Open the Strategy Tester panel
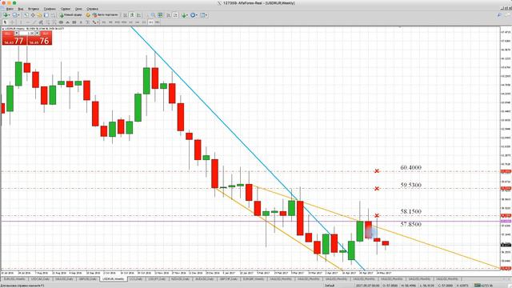The width and height of the screenshot is (512, 288). pos(53,15)
